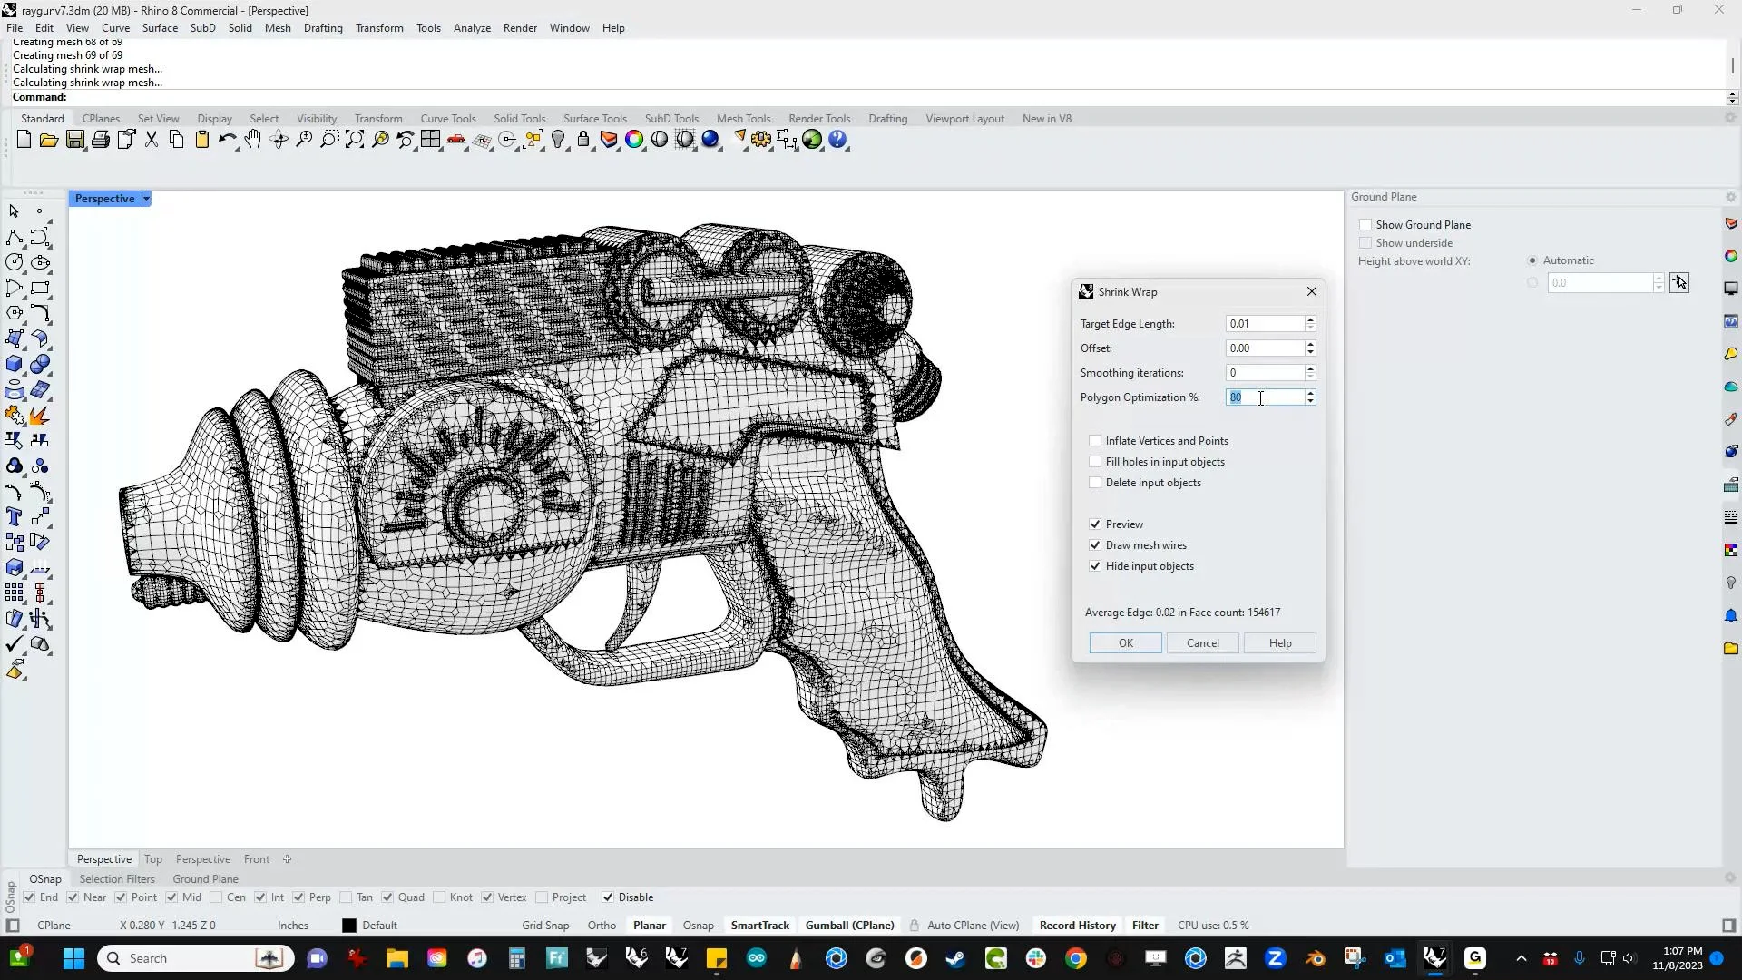Uncheck Draw mesh wires option

1095,545
